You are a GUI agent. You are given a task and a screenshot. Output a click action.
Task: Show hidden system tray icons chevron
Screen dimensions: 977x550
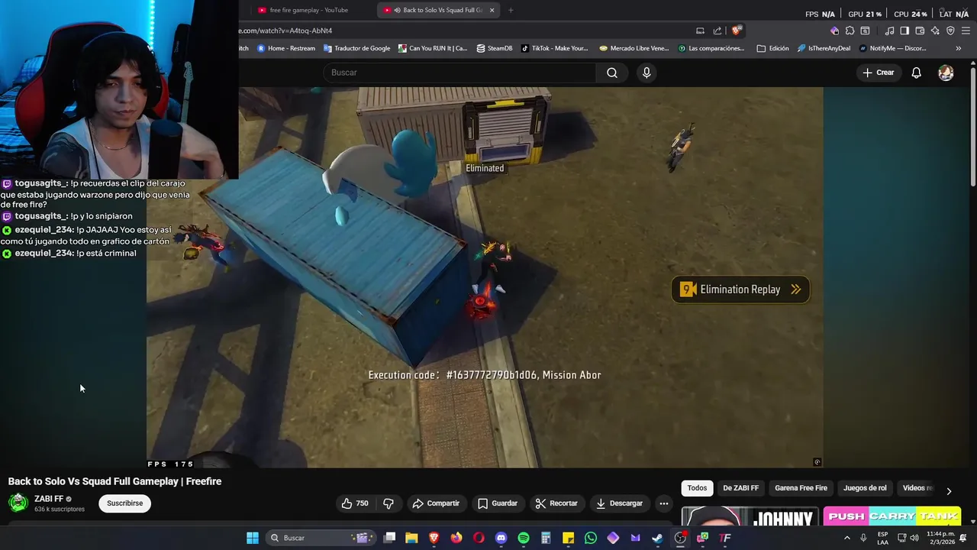pyautogui.click(x=846, y=538)
